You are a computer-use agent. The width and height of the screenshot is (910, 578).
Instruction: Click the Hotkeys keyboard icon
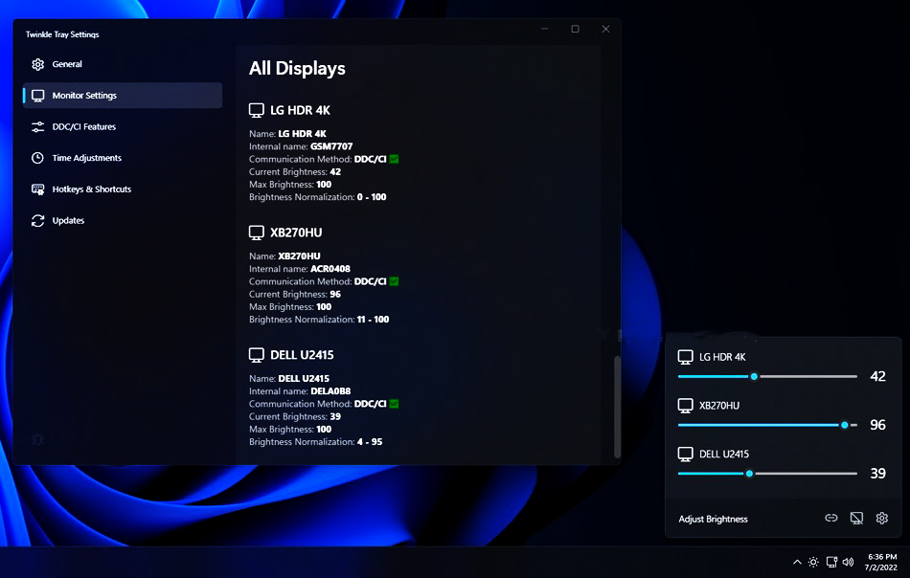(37, 189)
